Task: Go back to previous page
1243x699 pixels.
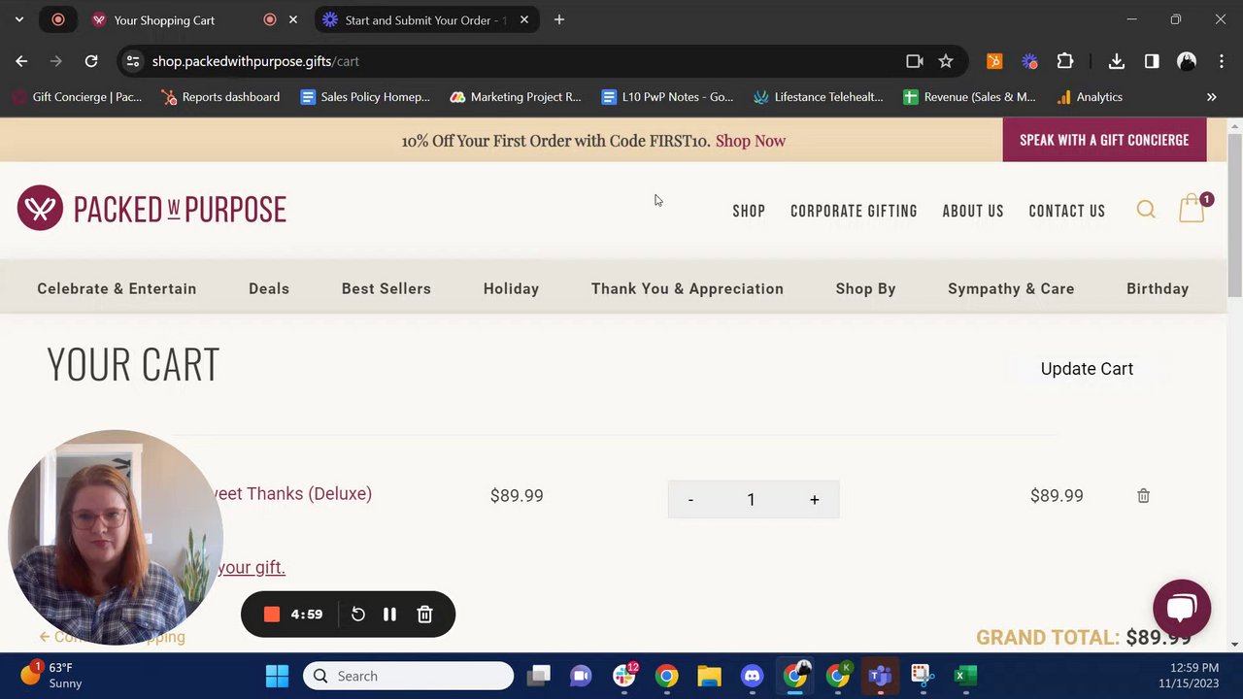Action: coord(21,61)
